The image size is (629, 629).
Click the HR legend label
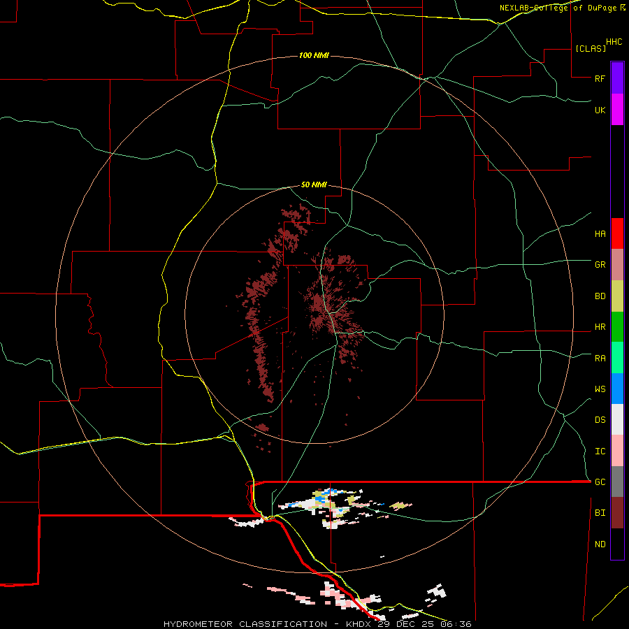click(600, 327)
